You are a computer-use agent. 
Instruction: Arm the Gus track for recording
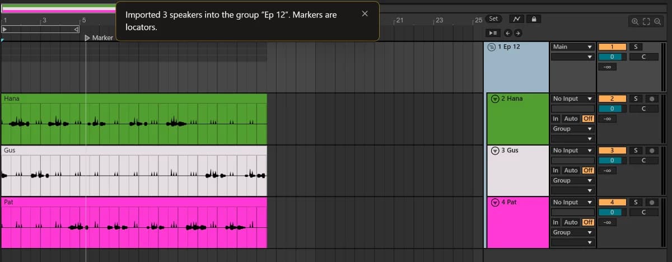click(x=651, y=151)
